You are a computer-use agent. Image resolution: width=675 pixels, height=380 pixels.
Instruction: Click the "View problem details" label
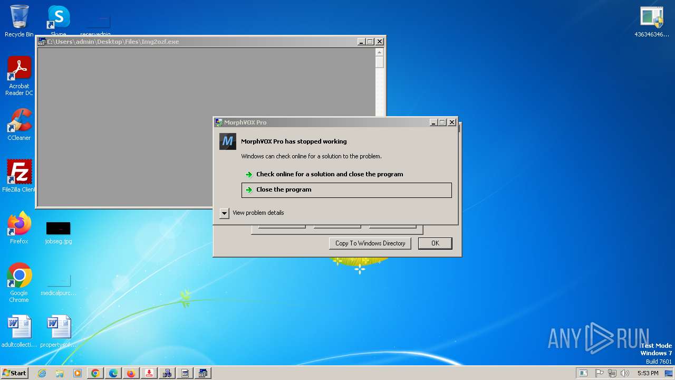(x=258, y=213)
